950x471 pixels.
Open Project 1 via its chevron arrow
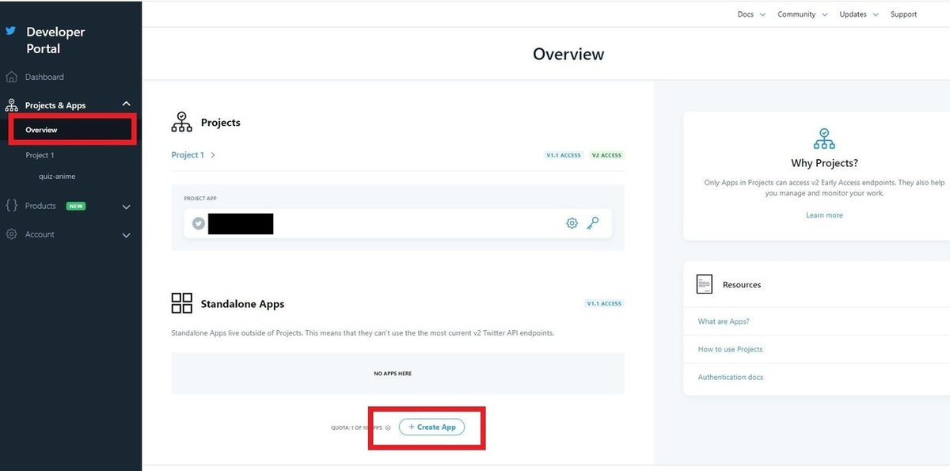tap(213, 155)
